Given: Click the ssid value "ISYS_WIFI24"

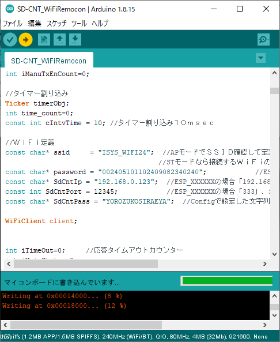Looking at the screenshot, I should point(124,152).
